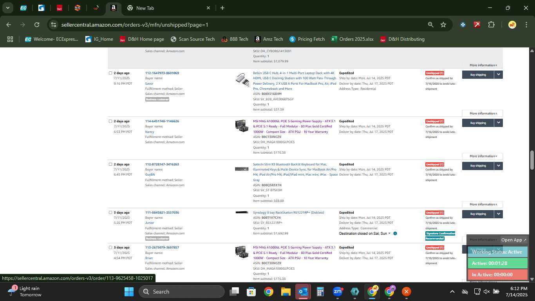The height and width of the screenshot is (301, 535).
Task: Expand shipping options arrow for Nancy's order
Action: coord(498,123)
